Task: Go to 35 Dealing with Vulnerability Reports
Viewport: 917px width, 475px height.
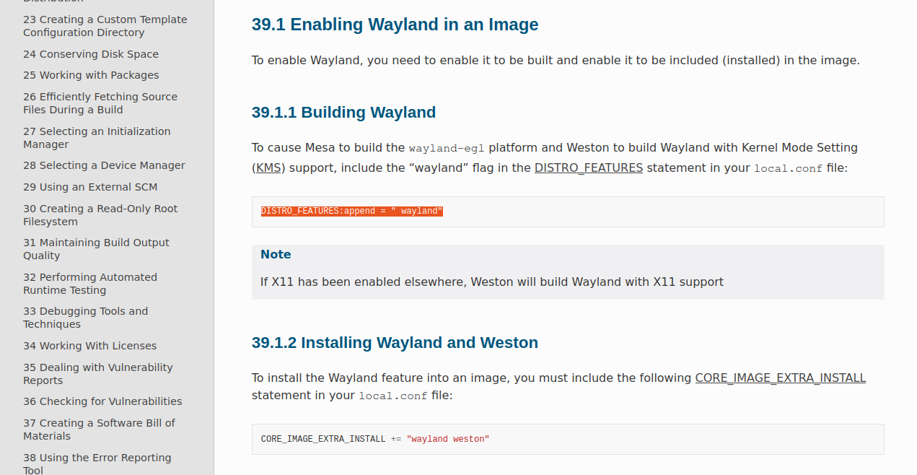Action: pyautogui.click(x=97, y=374)
